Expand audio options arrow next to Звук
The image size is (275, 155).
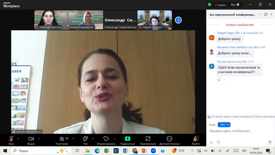18,139
